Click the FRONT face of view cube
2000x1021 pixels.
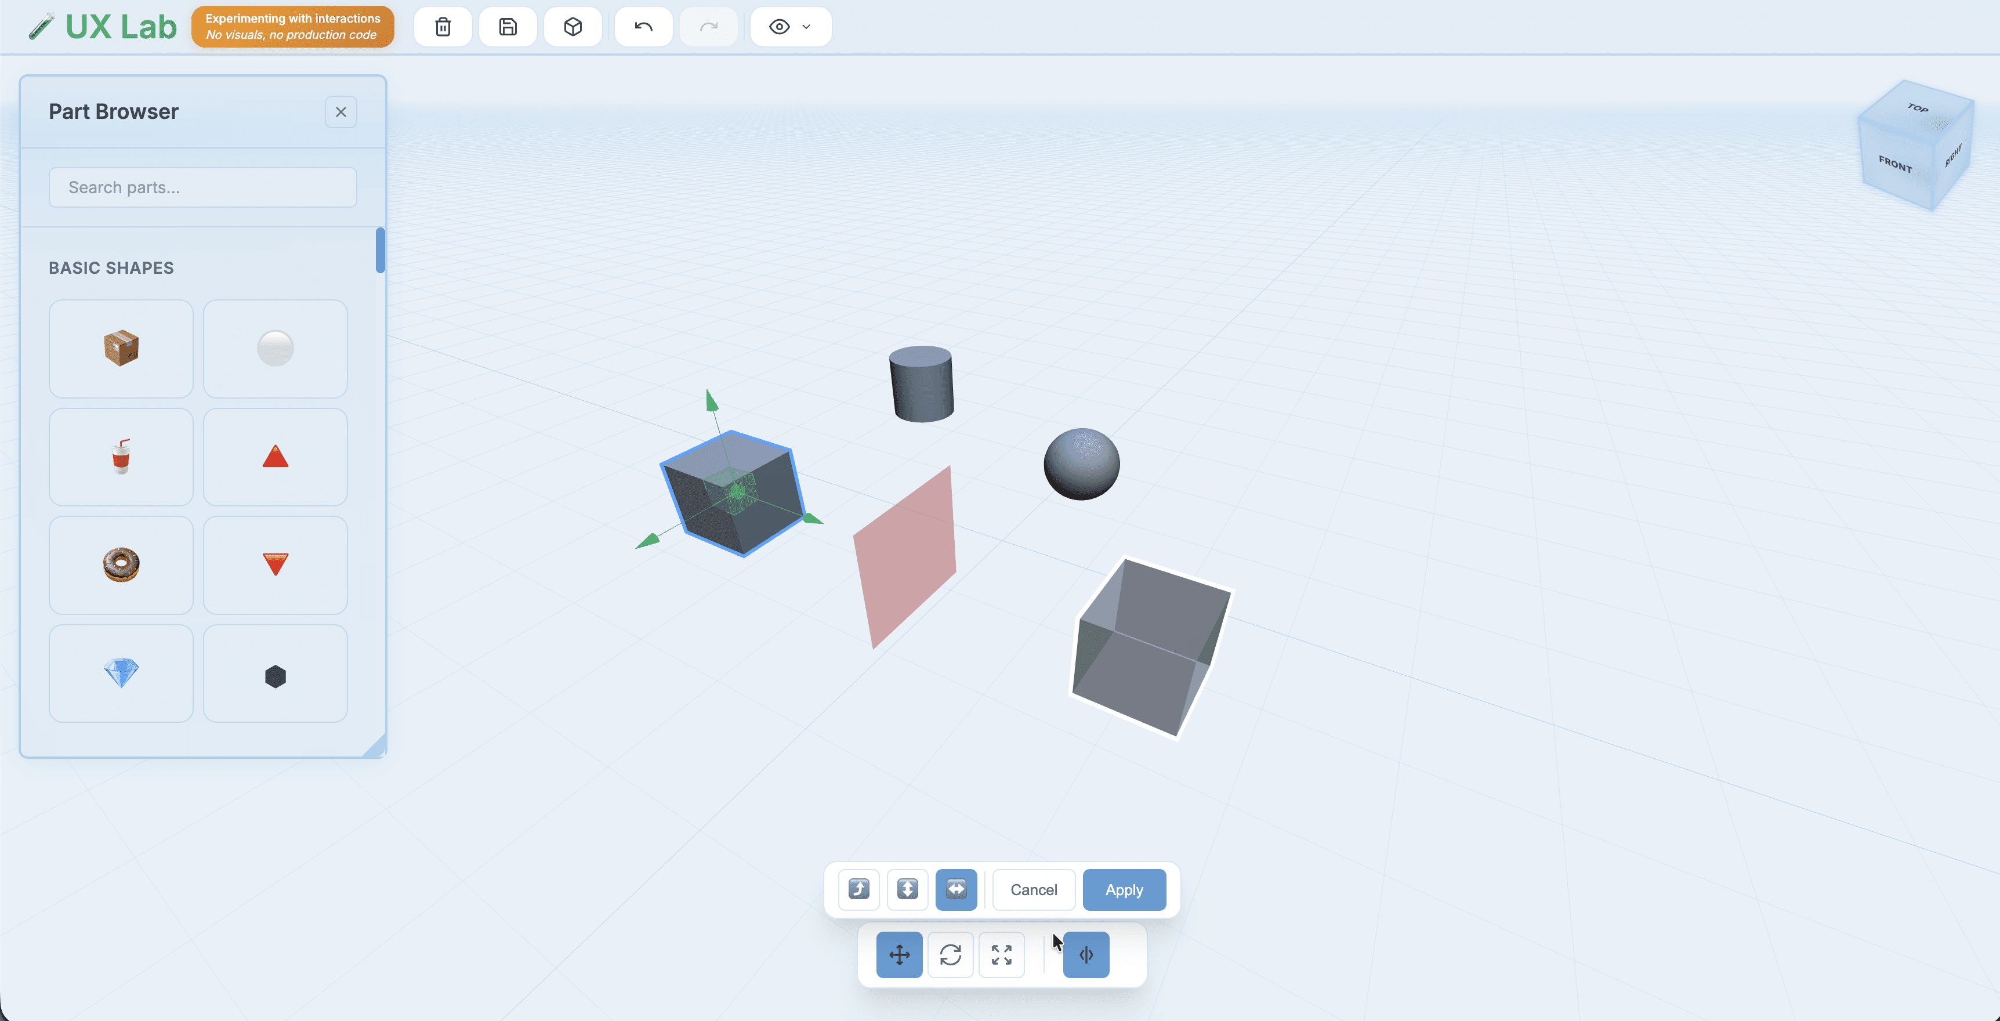pos(1895,164)
